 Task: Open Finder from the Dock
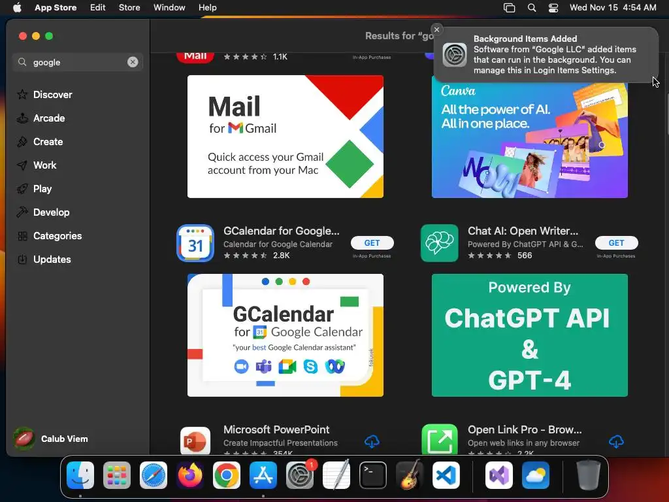[x=80, y=475]
